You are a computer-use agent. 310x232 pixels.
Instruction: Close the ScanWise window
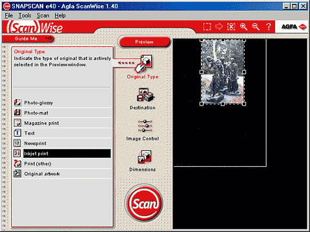pyautogui.click(x=303, y=6)
